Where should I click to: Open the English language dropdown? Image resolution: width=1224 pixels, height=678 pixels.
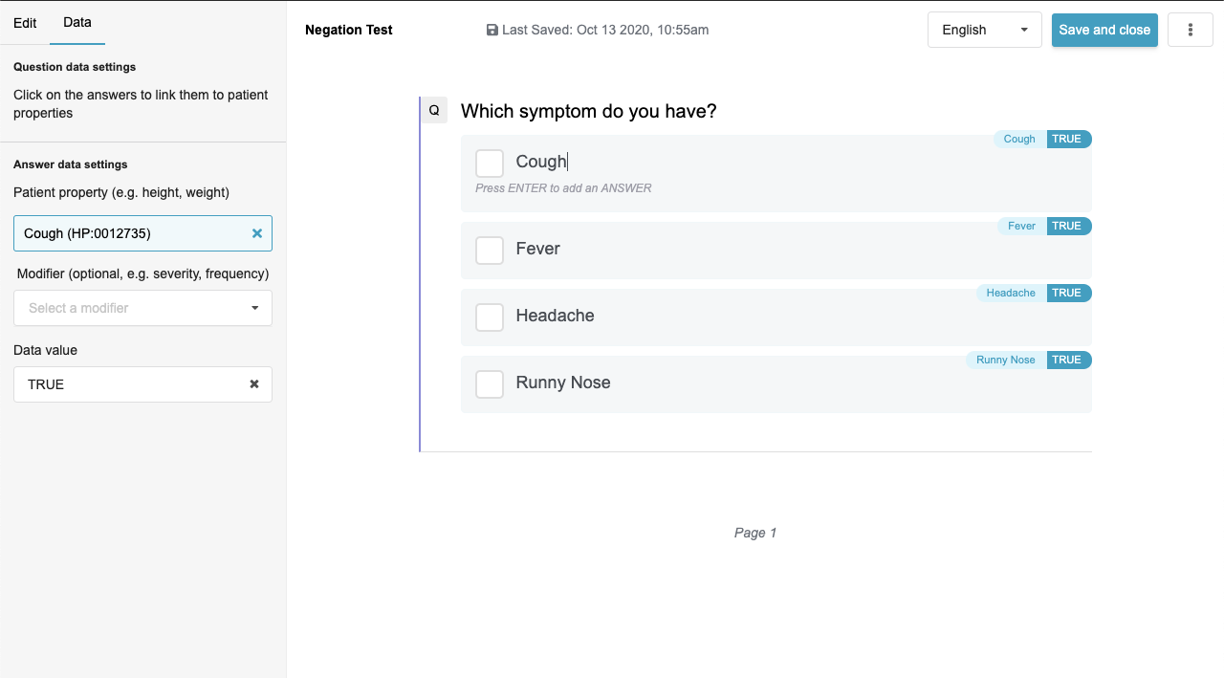tap(984, 30)
